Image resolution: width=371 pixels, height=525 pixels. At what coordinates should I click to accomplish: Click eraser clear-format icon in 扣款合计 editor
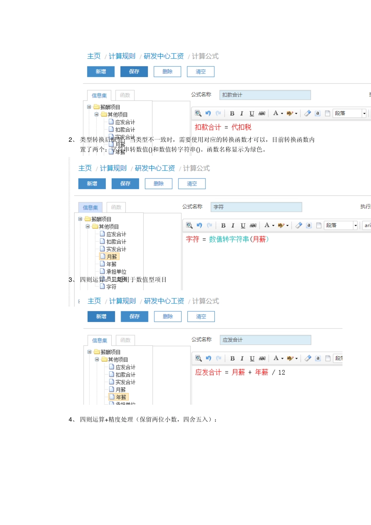pyautogui.click(x=308, y=113)
